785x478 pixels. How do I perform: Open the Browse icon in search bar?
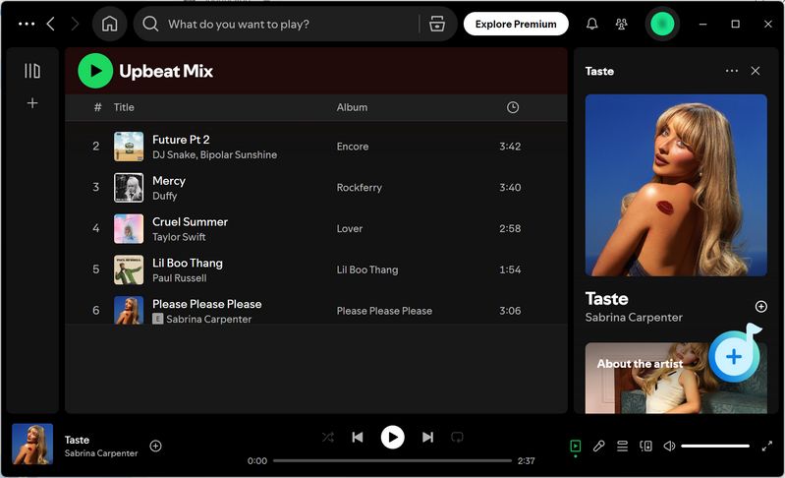pyautogui.click(x=437, y=24)
